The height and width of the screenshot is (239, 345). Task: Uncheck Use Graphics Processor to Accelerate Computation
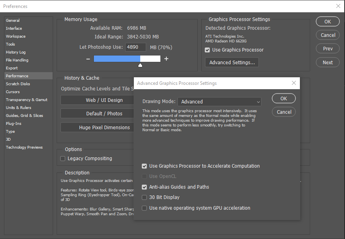[x=144, y=166]
